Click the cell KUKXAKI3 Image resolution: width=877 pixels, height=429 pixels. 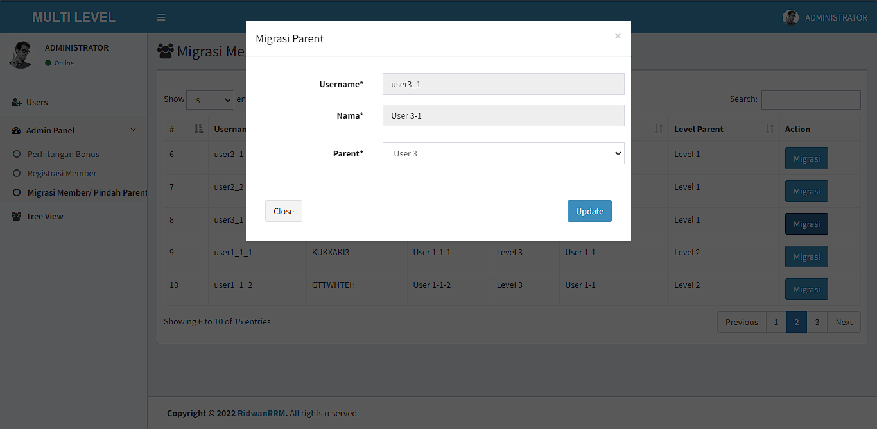click(331, 252)
